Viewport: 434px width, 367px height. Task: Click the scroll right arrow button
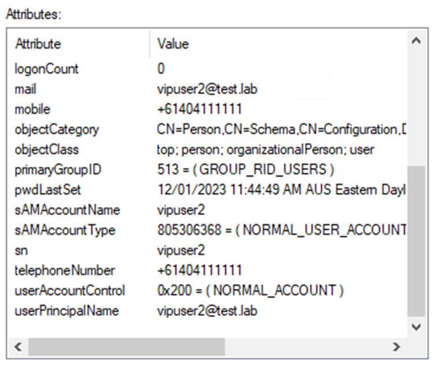pyautogui.click(x=396, y=346)
